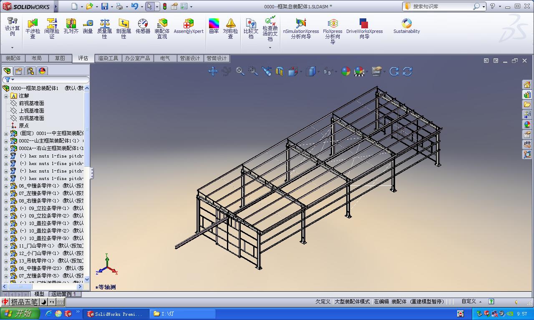The image size is (534, 320).
Task: Open the 管道设计 ribbon tab
Action: coord(190,58)
